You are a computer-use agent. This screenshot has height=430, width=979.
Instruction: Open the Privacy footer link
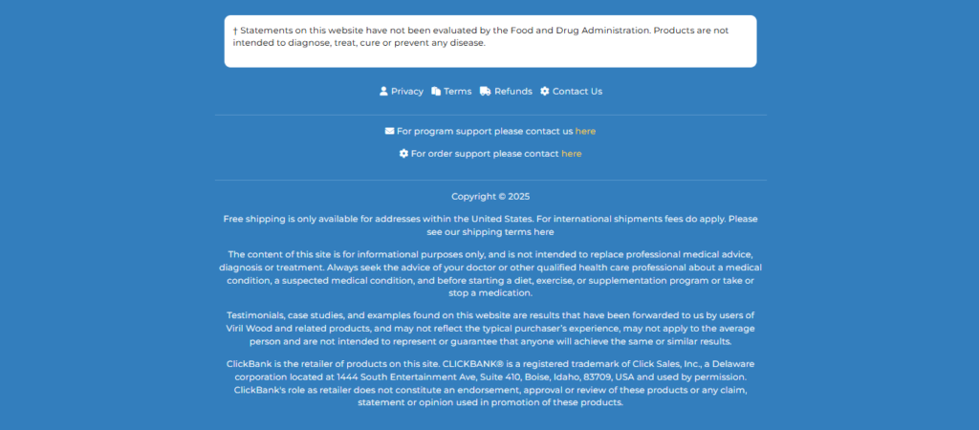click(x=407, y=91)
